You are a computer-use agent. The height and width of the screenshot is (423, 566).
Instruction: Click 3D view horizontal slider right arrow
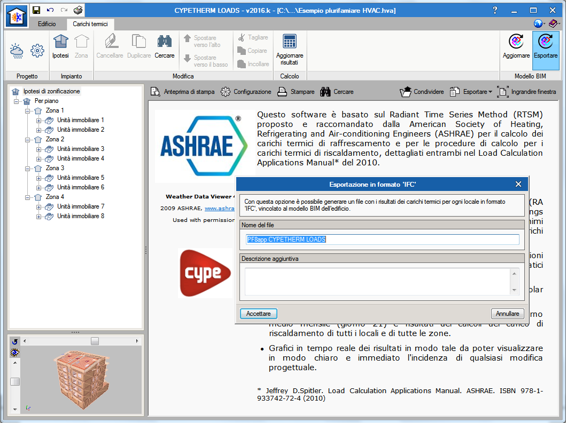(x=137, y=341)
